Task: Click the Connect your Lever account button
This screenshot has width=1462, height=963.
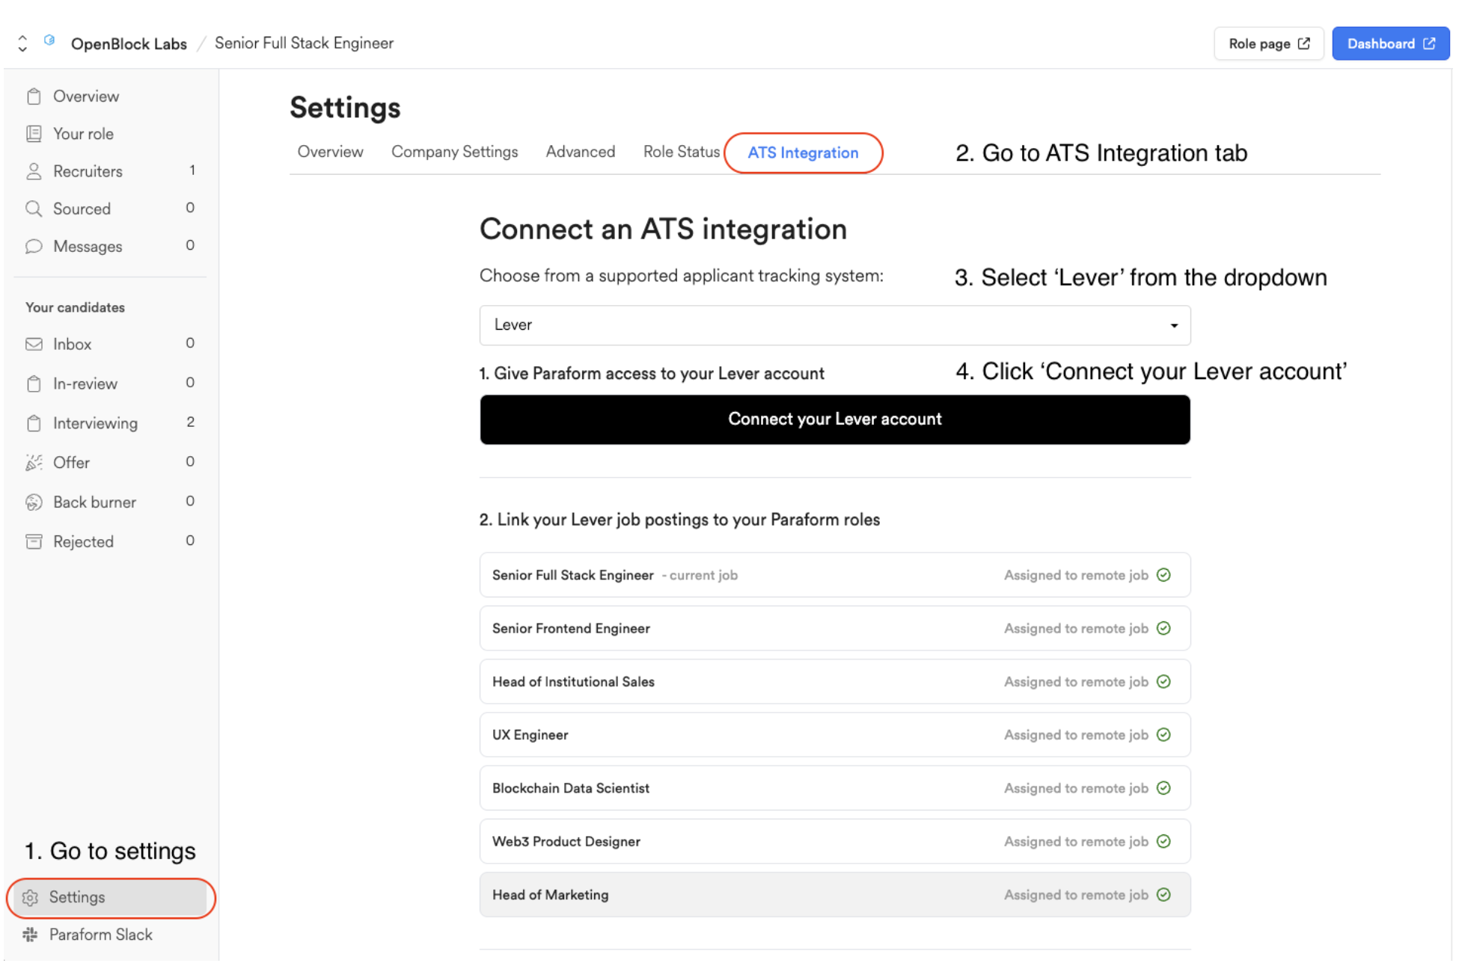Action: click(834, 419)
